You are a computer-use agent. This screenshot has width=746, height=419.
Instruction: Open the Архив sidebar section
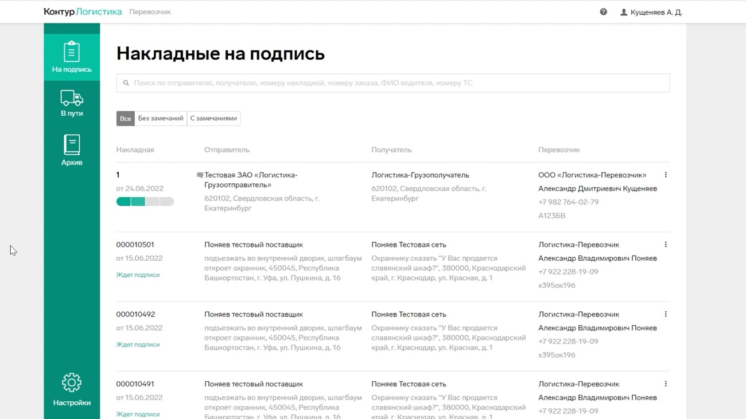72,150
